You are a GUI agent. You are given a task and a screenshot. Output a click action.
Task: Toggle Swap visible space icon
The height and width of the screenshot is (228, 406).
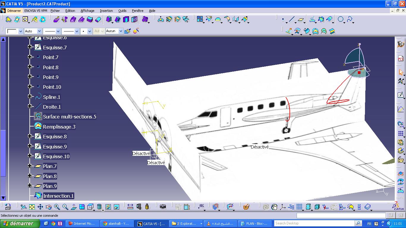(116, 207)
